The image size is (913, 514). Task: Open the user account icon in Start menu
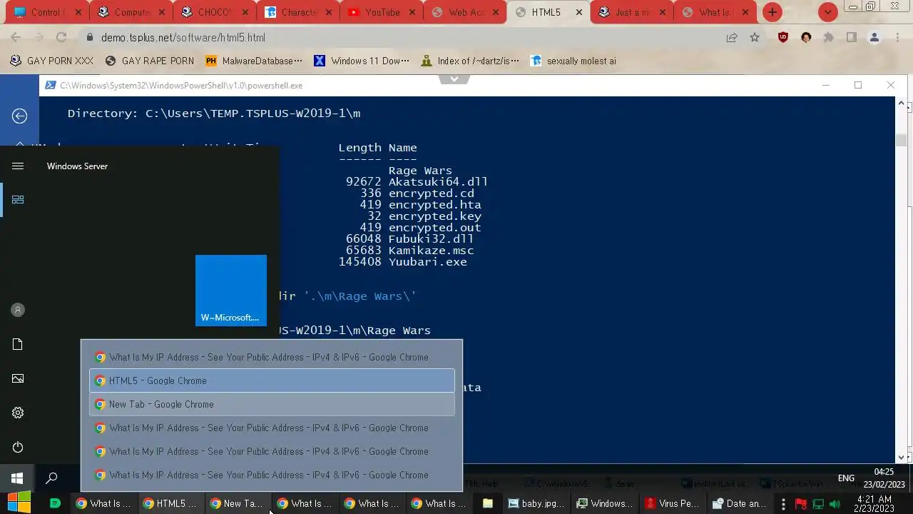click(x=18, y=310)
